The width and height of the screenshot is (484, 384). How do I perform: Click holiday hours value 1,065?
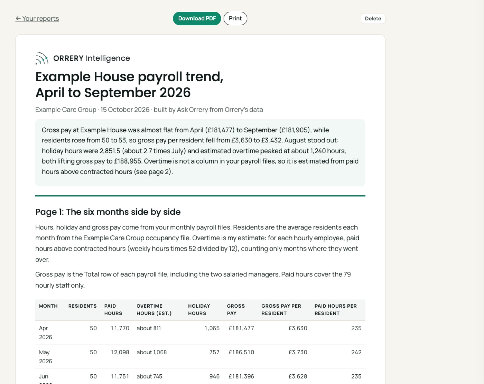point(212,328)
